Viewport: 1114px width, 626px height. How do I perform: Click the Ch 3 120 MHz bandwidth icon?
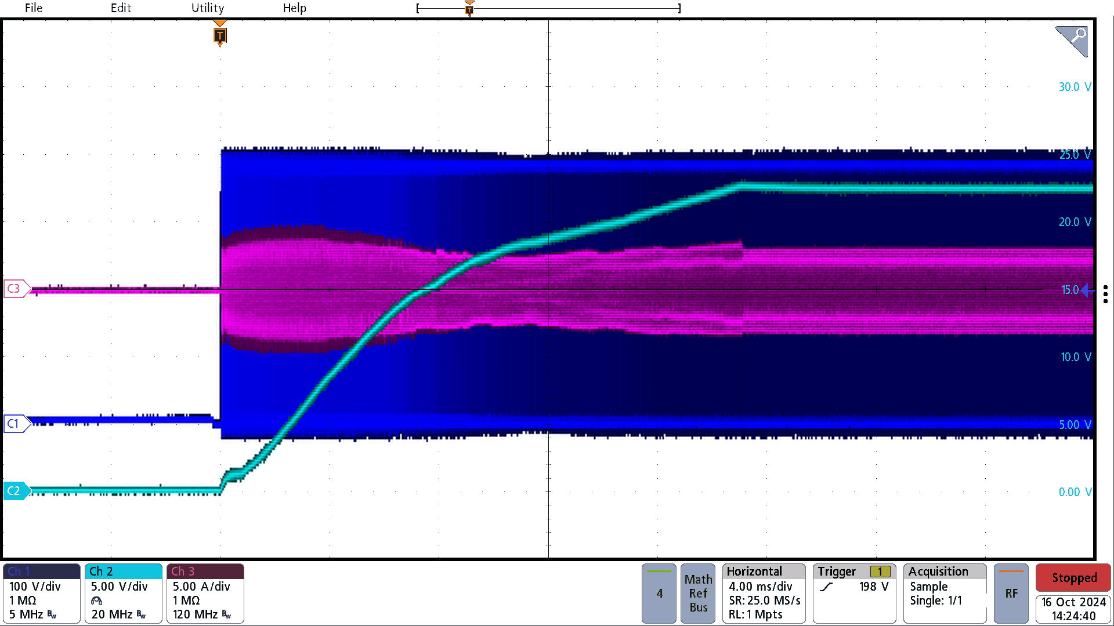point(226,614)
